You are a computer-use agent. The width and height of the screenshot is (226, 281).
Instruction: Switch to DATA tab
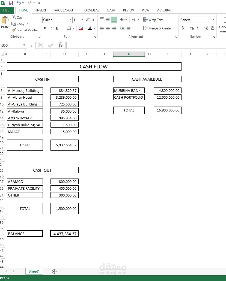click(x=111, y=10)
